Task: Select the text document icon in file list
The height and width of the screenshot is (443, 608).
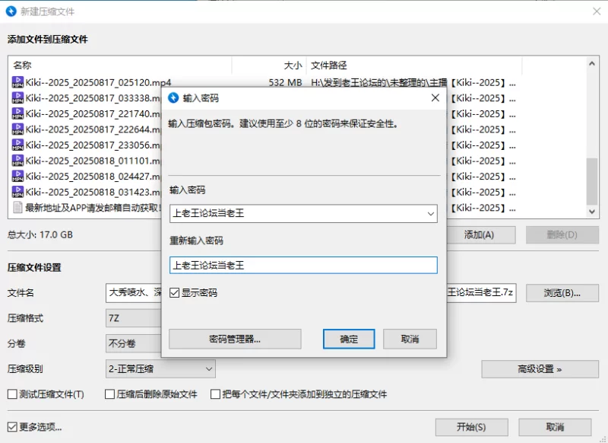Action: click(x=17, y=208)
